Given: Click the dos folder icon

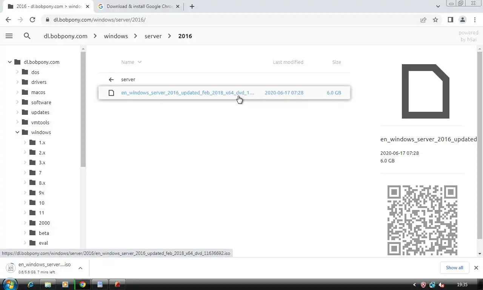Looking at the screenshot, I should [25, 72].
